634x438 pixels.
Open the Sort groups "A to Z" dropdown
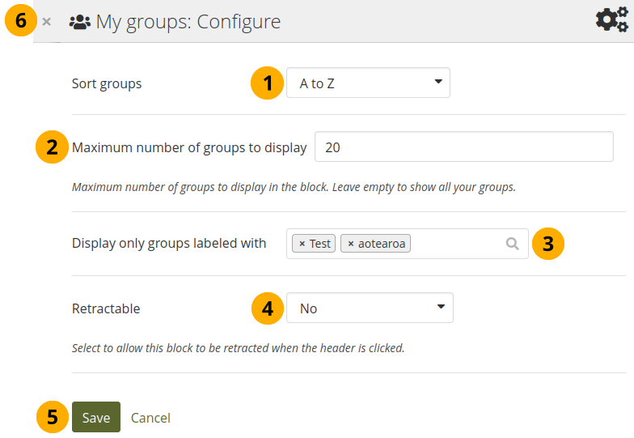pos(368,83)
